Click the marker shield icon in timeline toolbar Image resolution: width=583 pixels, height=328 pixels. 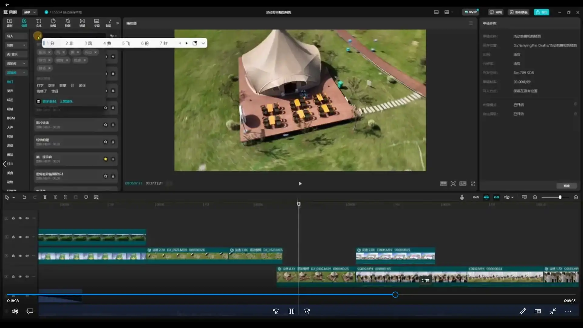coord(86,197)
